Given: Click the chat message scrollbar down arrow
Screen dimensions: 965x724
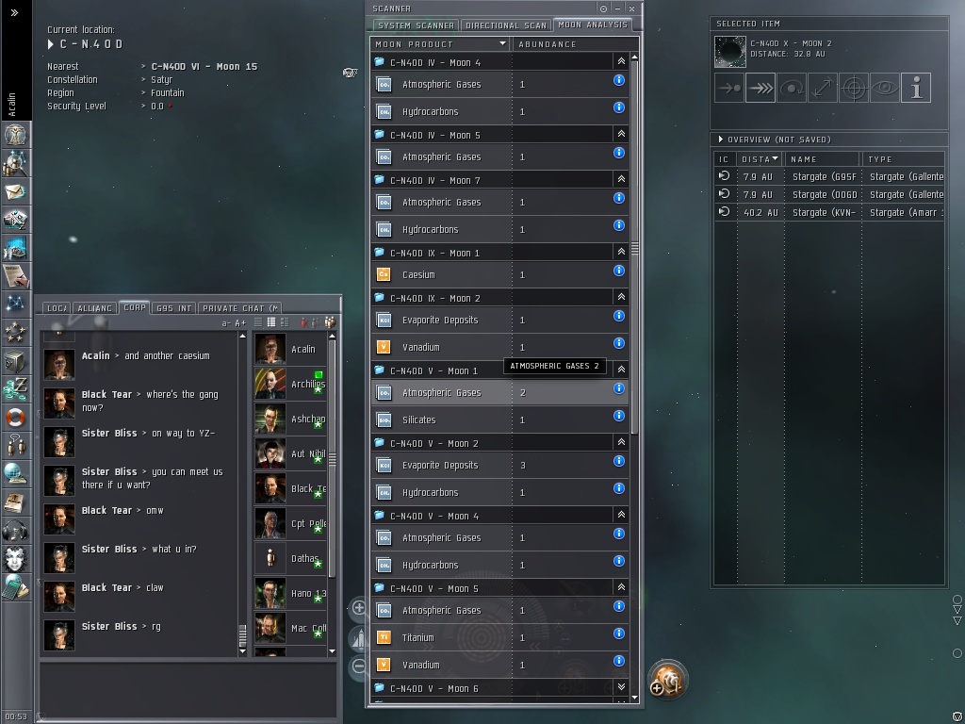Looking at the screenshot, I should tap(242, 650).
